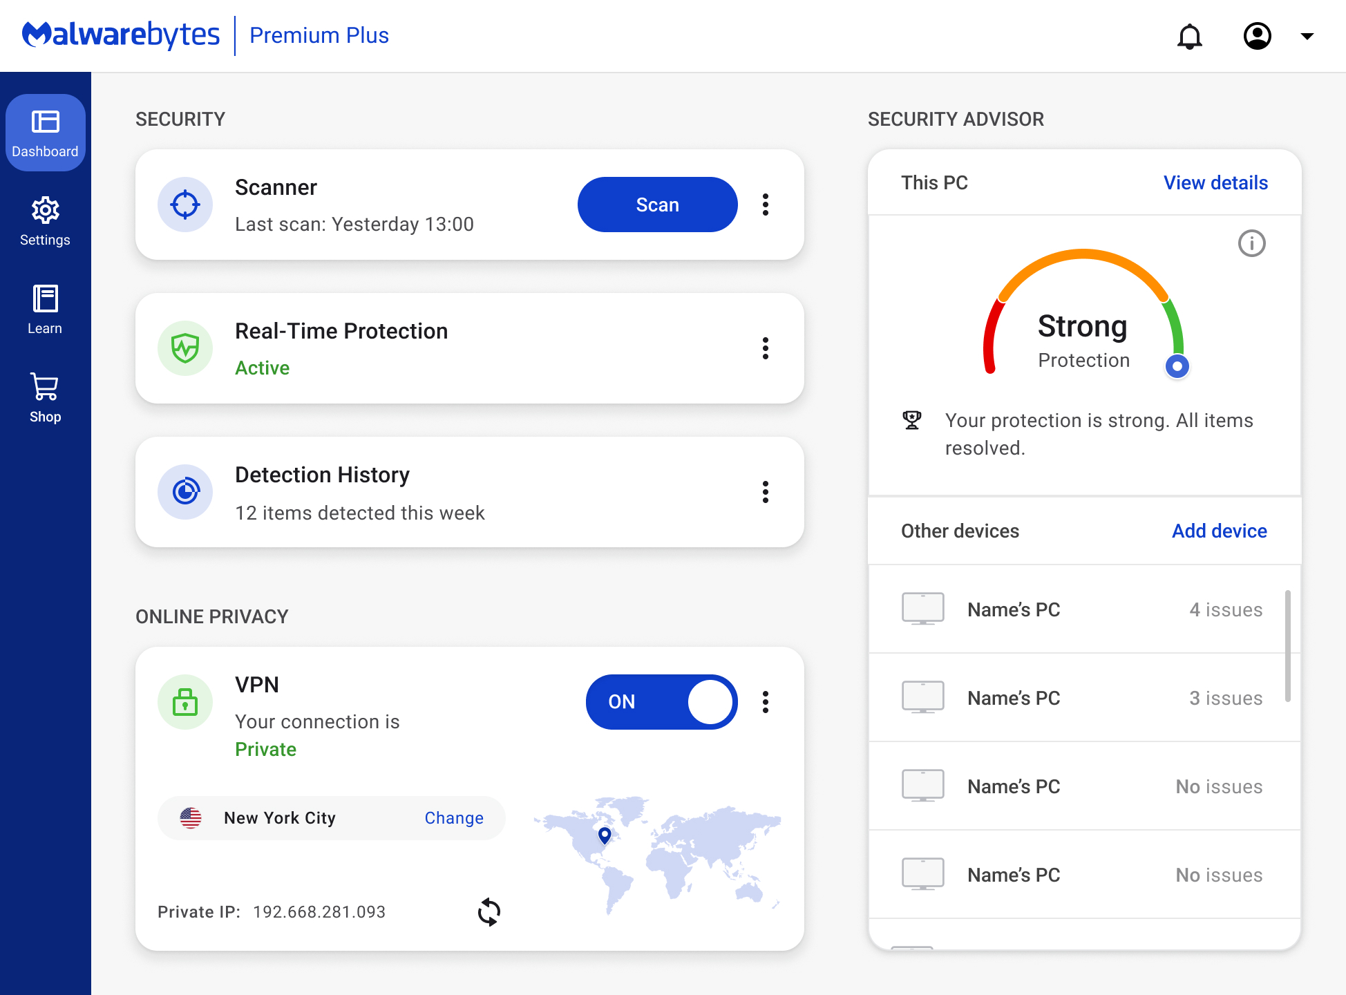Click the Real-Time Protection shield icon
Viewport: 1346px width, 995px height.
pos(185,348)
